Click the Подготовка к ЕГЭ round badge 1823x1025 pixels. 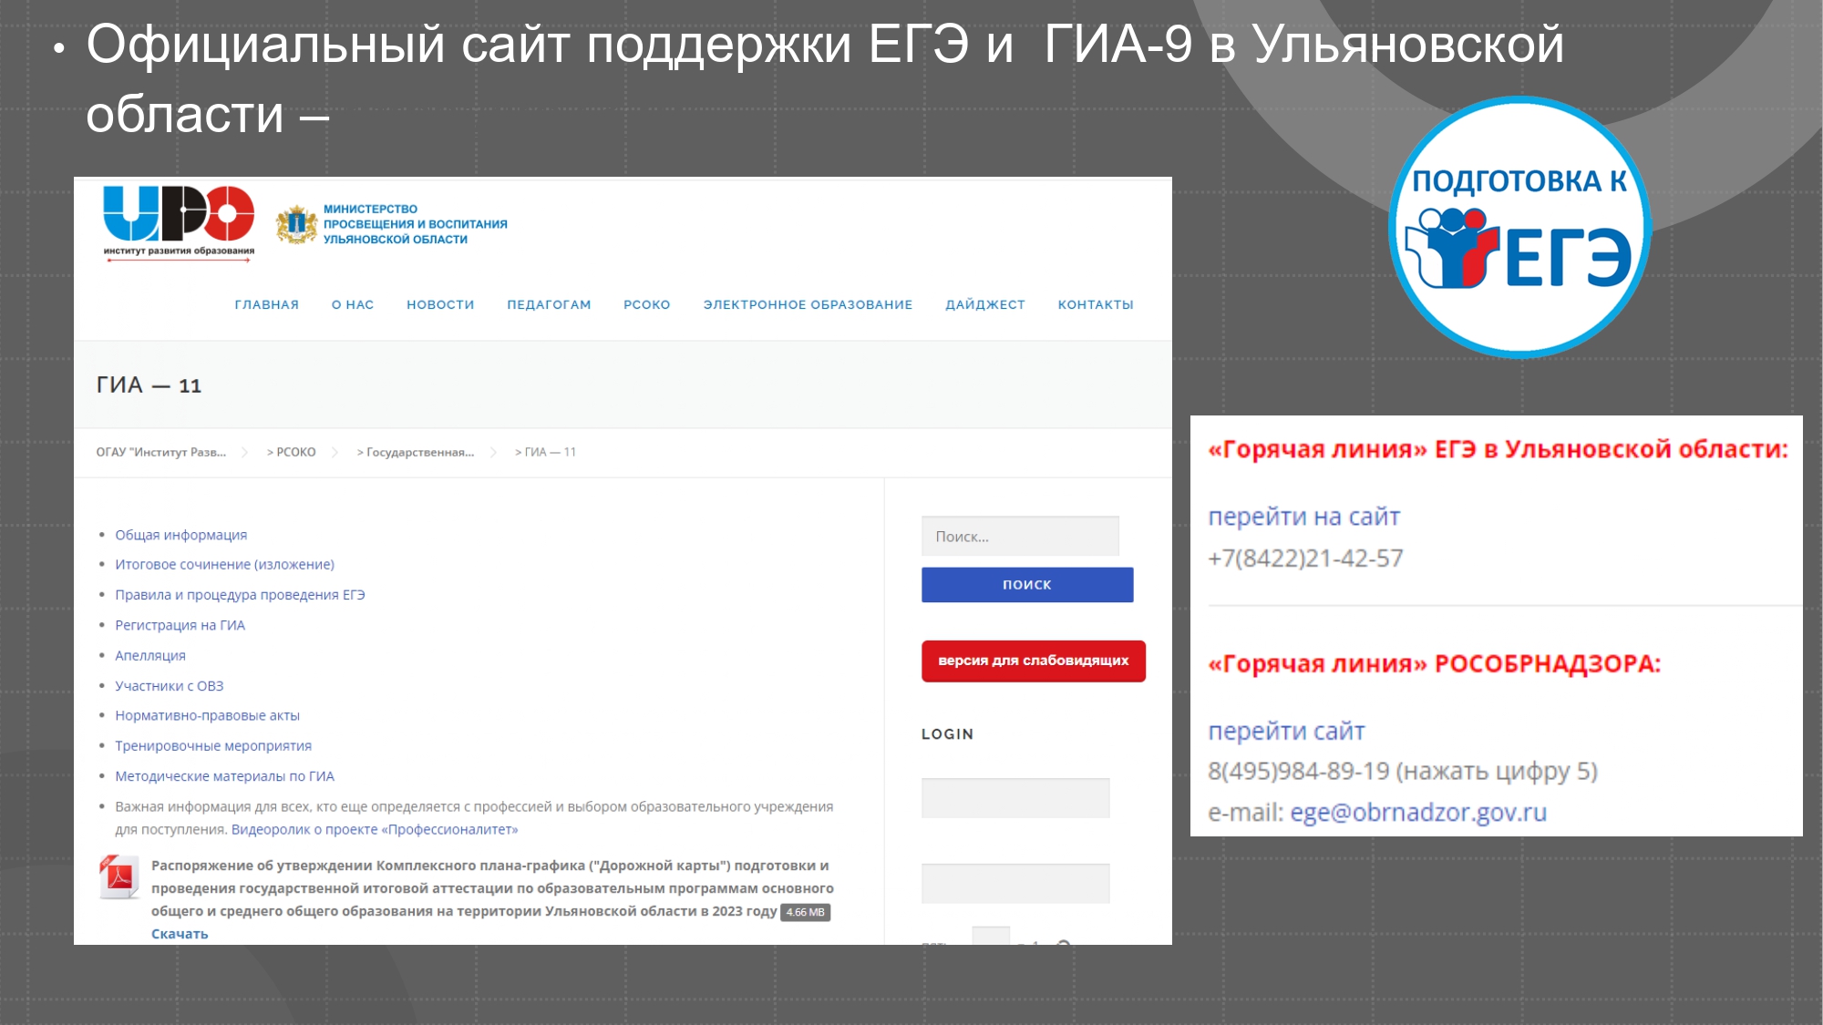(1519, 227)
